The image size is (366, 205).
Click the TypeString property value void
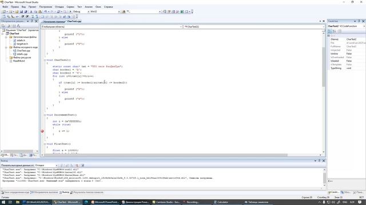tap(349, 68)
